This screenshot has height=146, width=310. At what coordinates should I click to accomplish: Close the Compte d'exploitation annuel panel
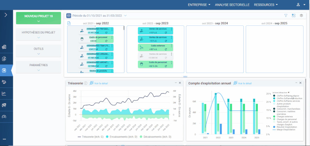click(x=301, y=83)
